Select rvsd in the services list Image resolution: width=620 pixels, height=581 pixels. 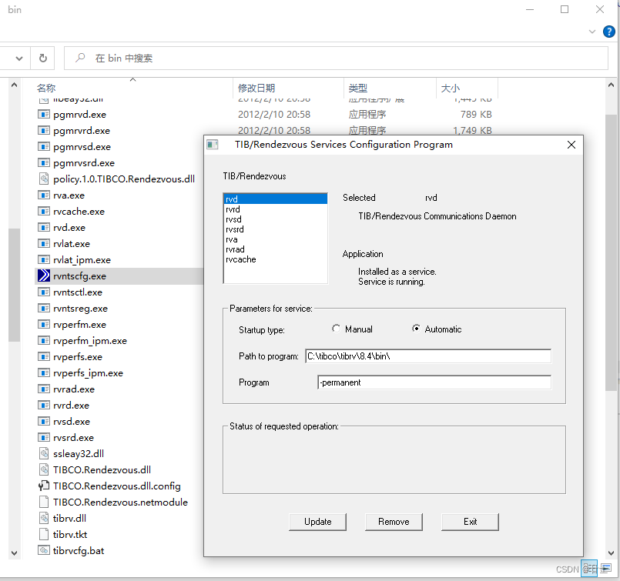point(276,219)
